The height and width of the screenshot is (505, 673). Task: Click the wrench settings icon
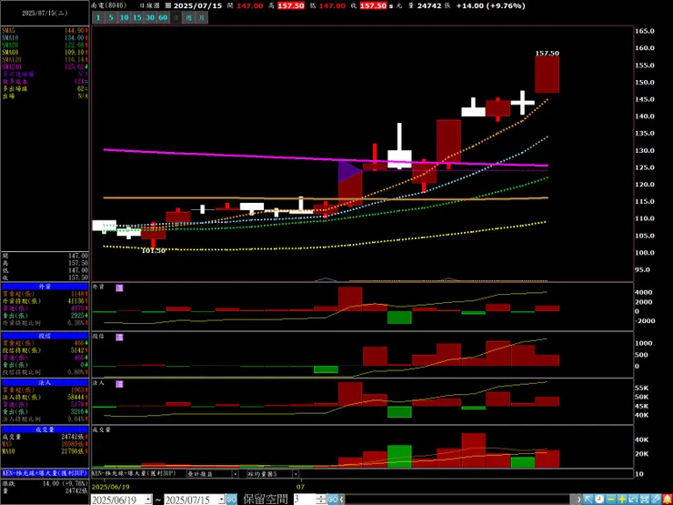(x=656, y=500)
